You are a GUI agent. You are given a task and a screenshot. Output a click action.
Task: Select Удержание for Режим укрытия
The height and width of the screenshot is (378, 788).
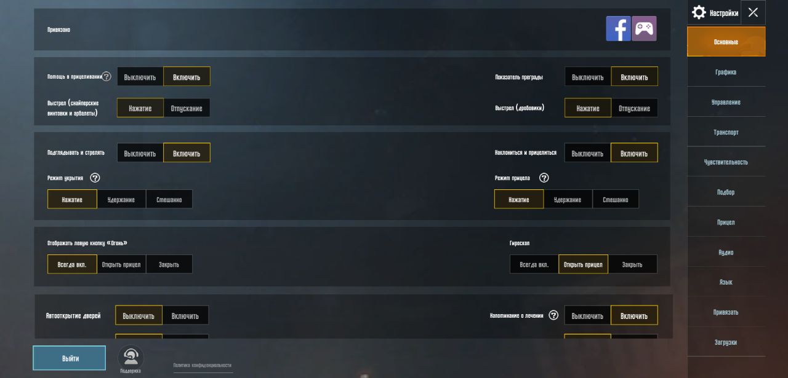[x=121, y=199]
